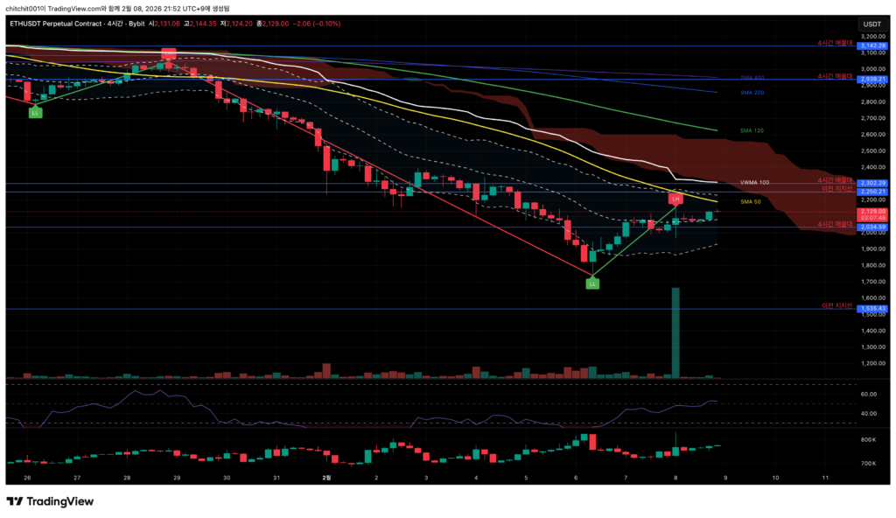The width and height of the screenshot is (896, 518).
Task: Click the 2,939.21 price level tag
Action: click(872, 80)
